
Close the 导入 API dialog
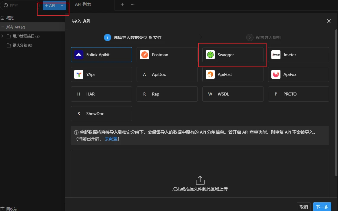[329, 21]
